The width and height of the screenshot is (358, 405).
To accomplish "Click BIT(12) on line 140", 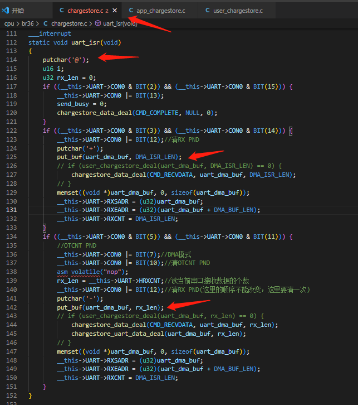I will pyautogui.click(x=148, y=290).
